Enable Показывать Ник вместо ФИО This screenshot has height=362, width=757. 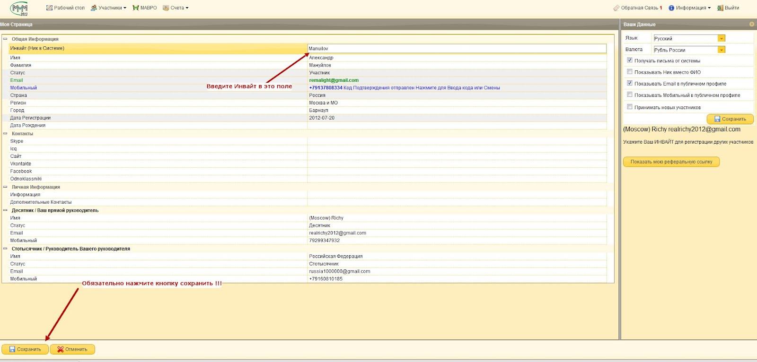[x=630, y=72]
